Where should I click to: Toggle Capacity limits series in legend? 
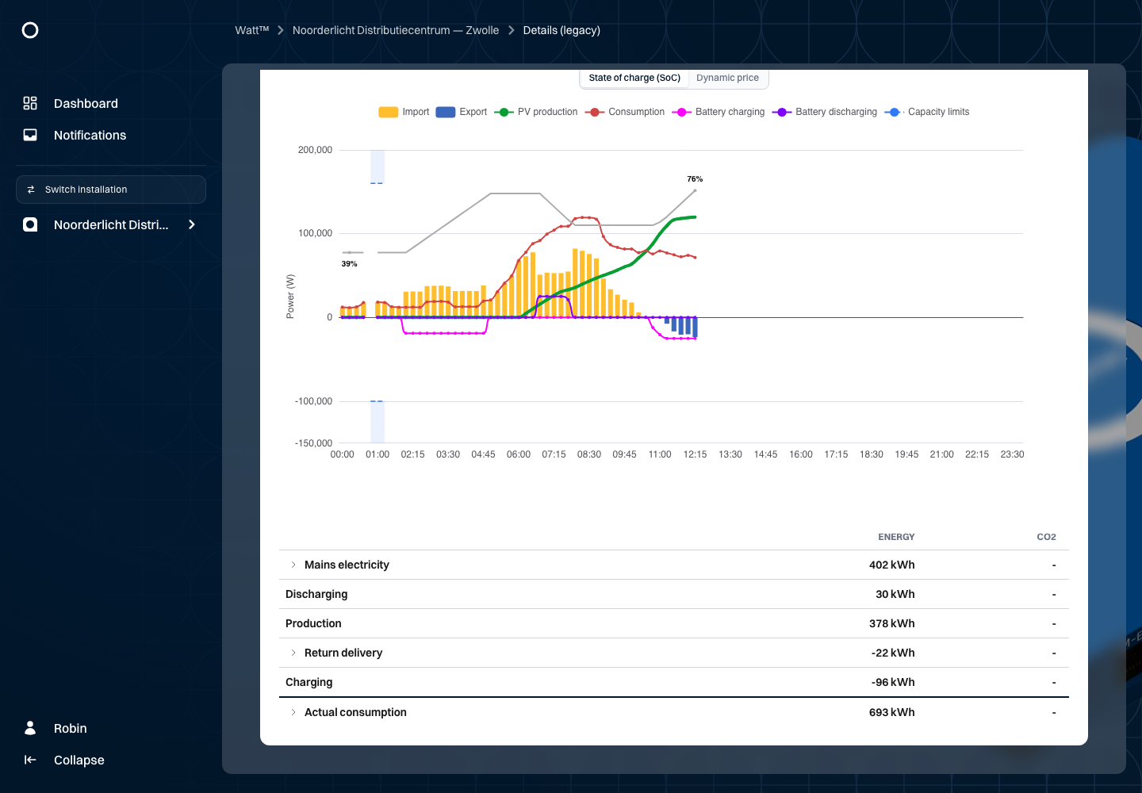[927, 112]
